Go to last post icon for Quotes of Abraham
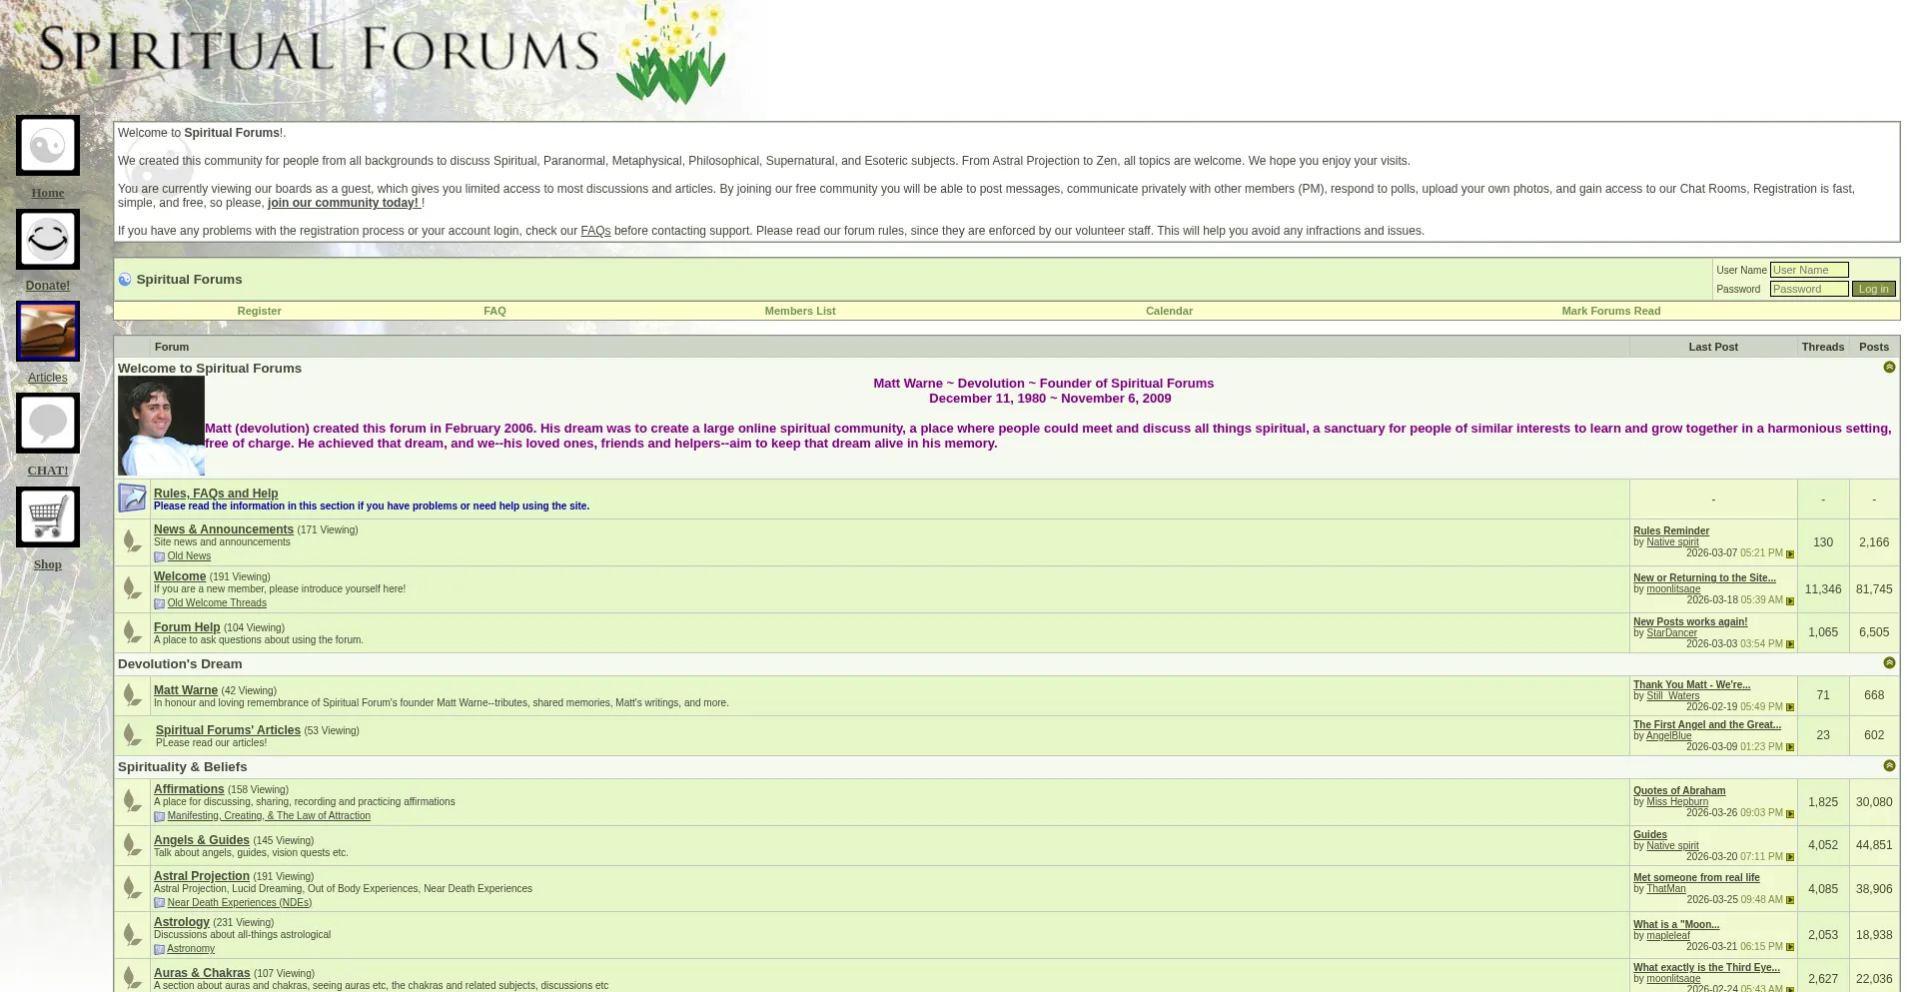The image size is (1918, 992). 1790,814
